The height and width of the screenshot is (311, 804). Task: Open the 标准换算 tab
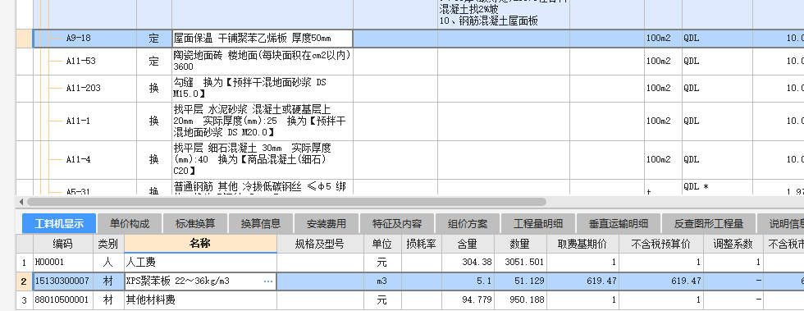tap(195, 224)
